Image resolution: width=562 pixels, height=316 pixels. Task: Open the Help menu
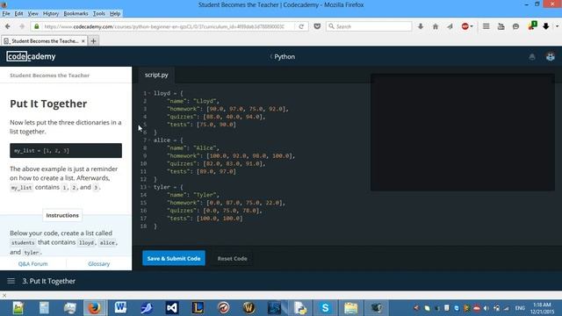click(115, 14)
